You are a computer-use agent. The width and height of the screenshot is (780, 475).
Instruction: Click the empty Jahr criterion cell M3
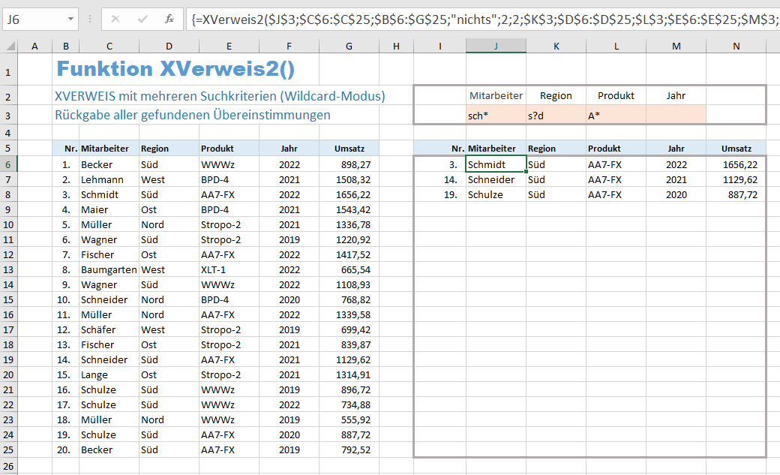[x=676, y=116]
